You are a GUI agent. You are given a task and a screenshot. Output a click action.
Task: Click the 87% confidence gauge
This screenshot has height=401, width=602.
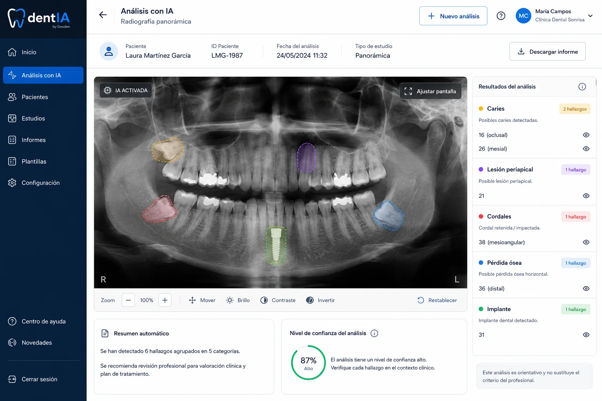pyautogui.click(x=308, y=363)
